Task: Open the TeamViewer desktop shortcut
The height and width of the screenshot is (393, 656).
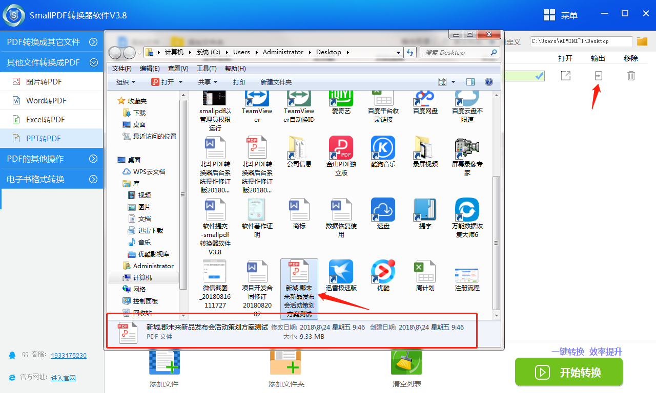Action: click(257, 106)
